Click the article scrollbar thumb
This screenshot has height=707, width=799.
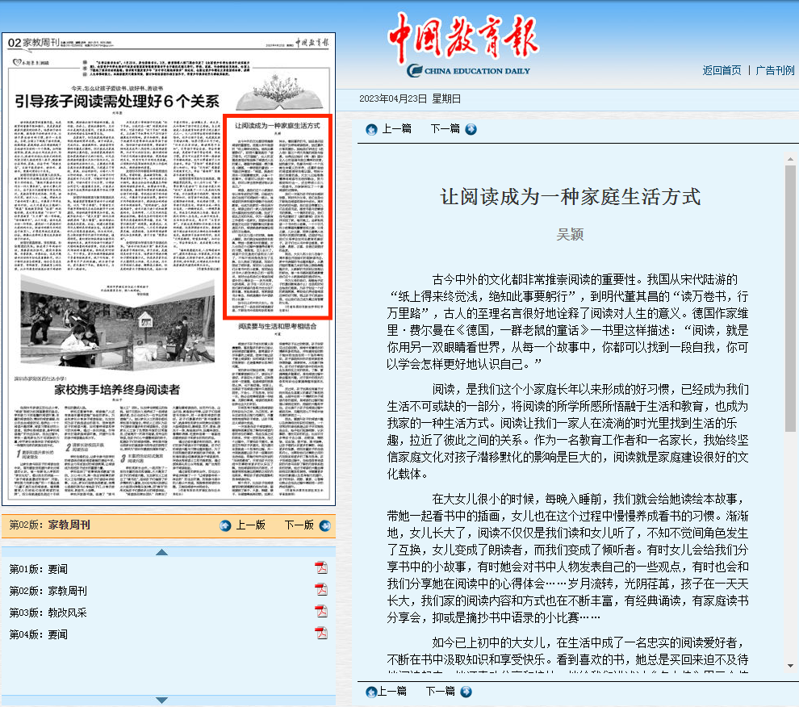click(790, 298)
